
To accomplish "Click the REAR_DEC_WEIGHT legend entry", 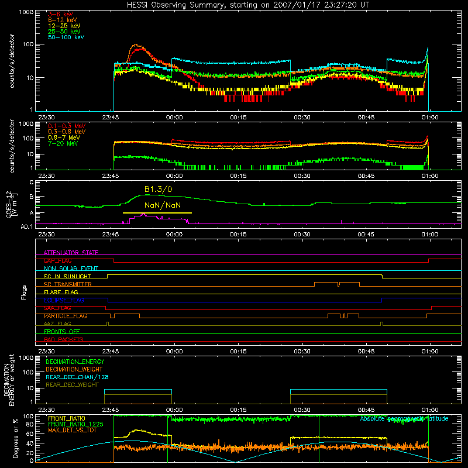I will click(x=72, y=385).
